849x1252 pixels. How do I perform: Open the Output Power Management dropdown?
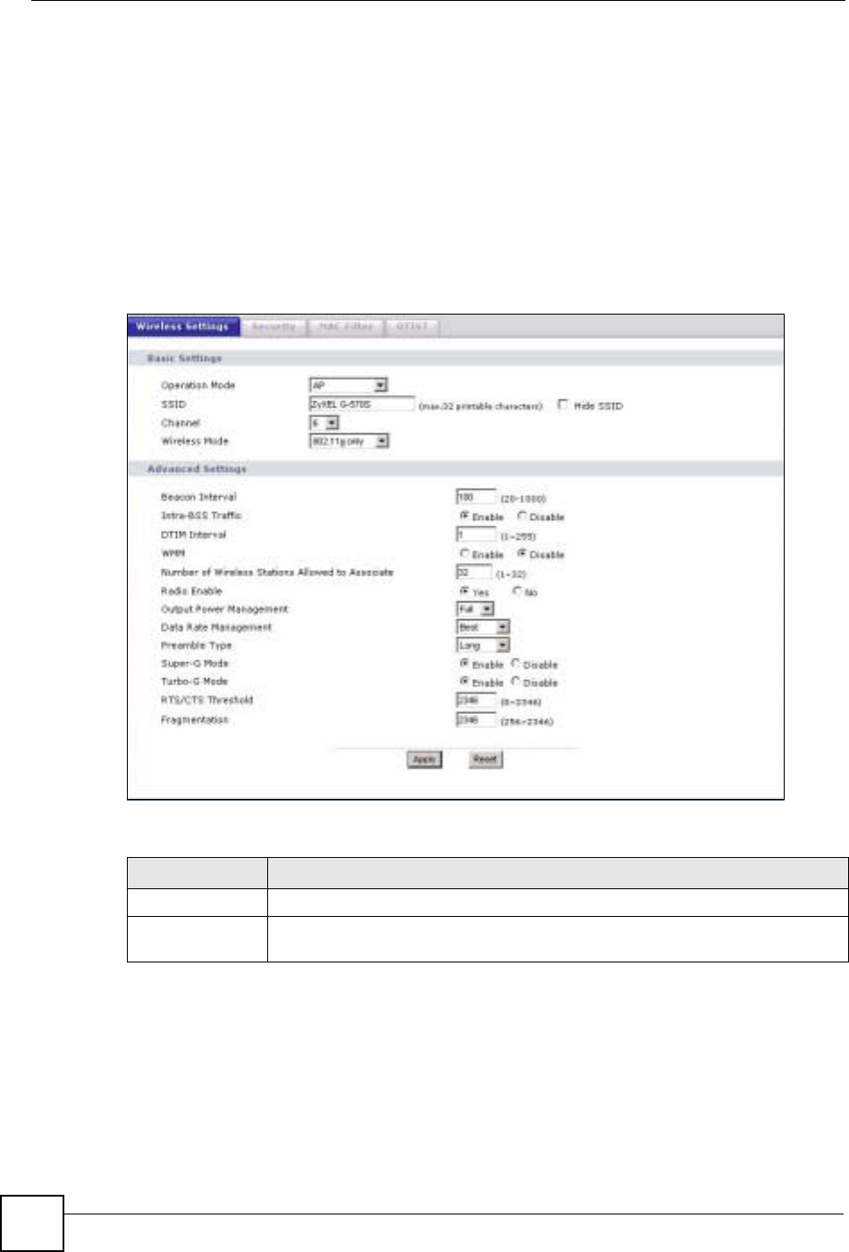pos(475,609)
